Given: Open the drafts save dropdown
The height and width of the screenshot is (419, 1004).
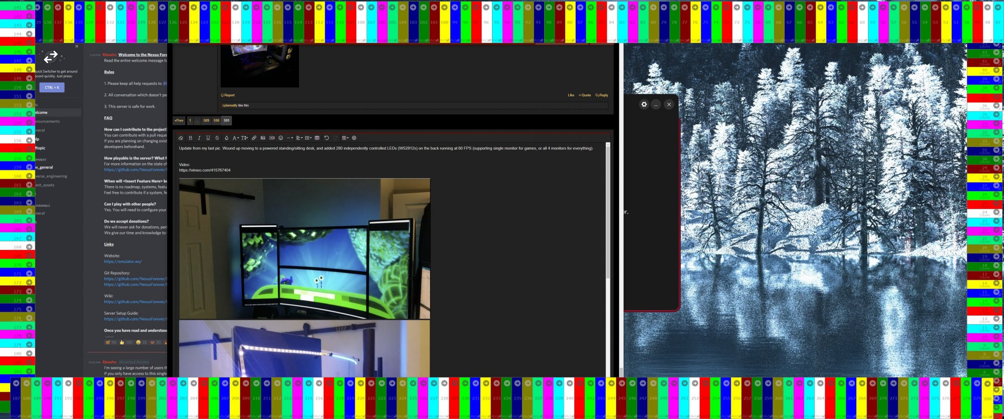Looking at the screenshot, I should click(x=345, y=138).
